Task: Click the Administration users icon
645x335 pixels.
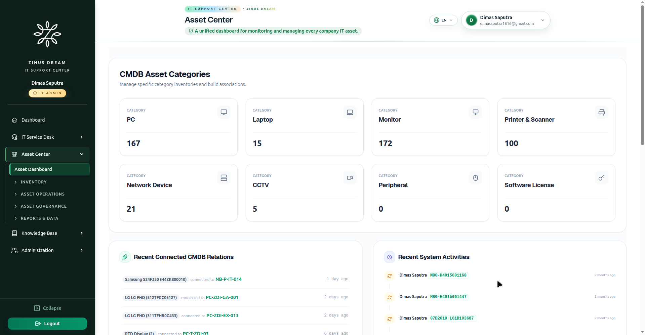Action: tap(14, 250)
